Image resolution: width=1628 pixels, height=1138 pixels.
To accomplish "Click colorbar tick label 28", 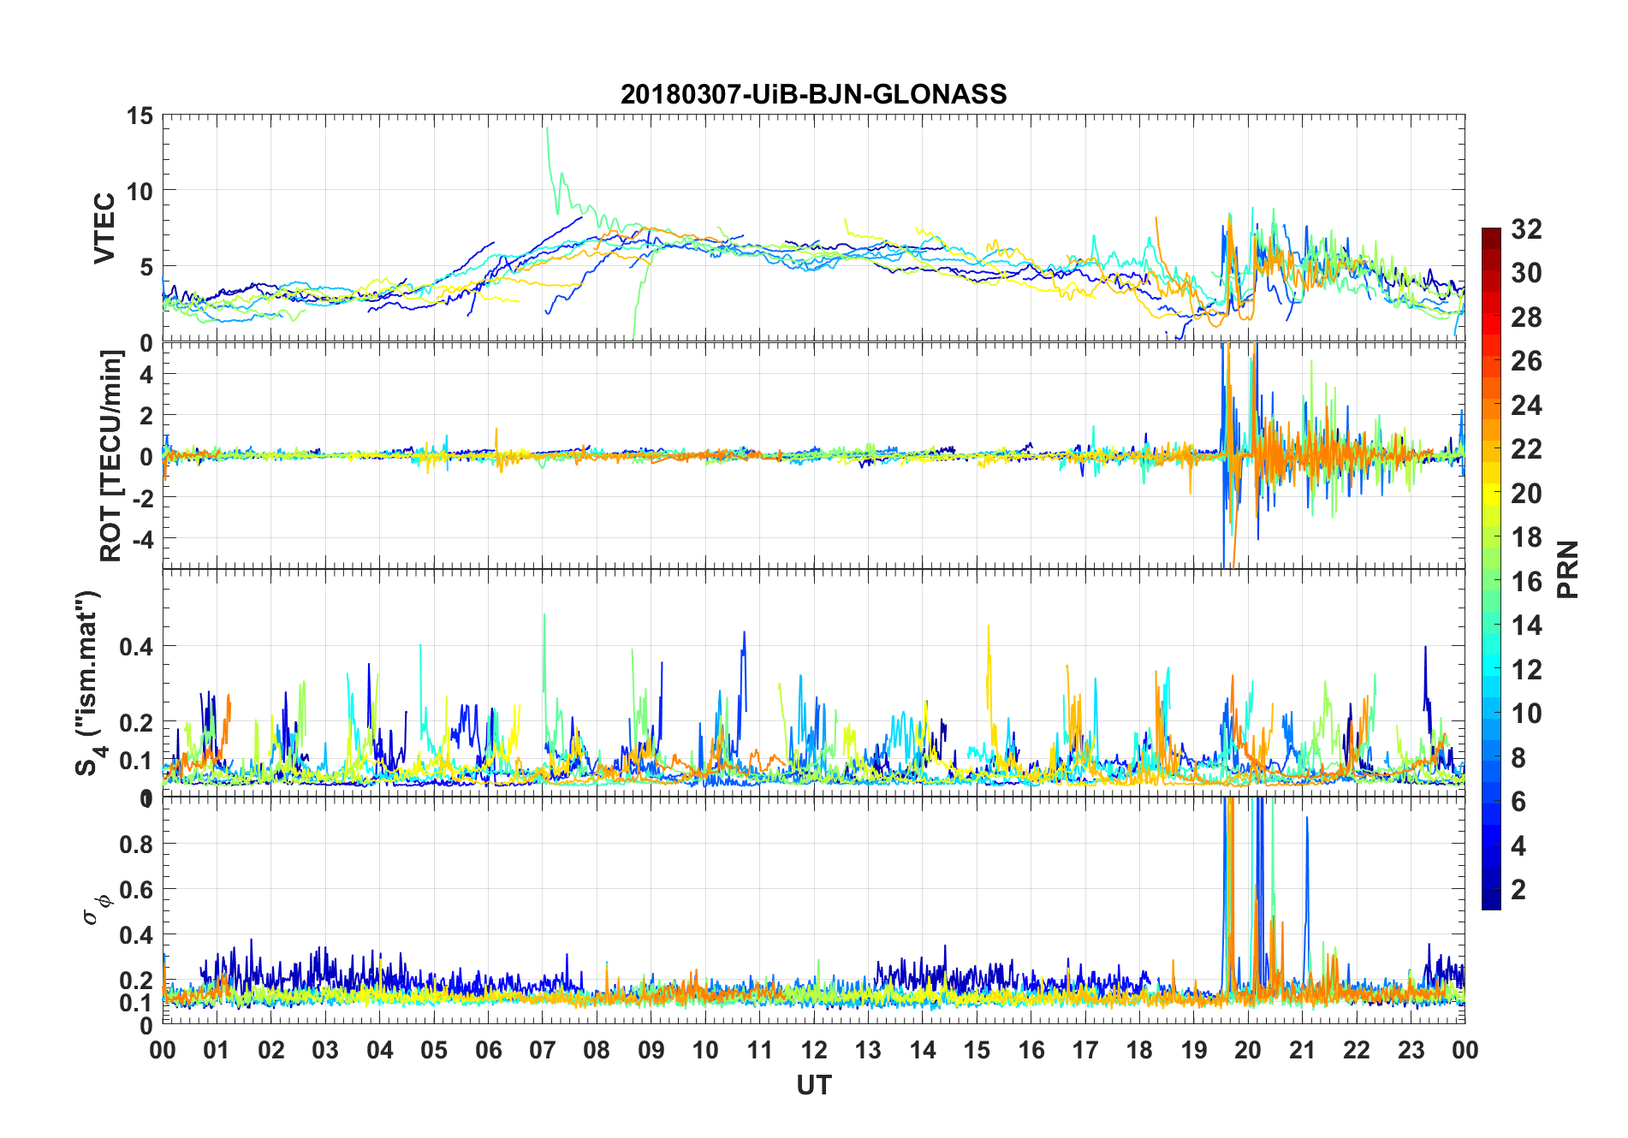I will point(1526,317).
